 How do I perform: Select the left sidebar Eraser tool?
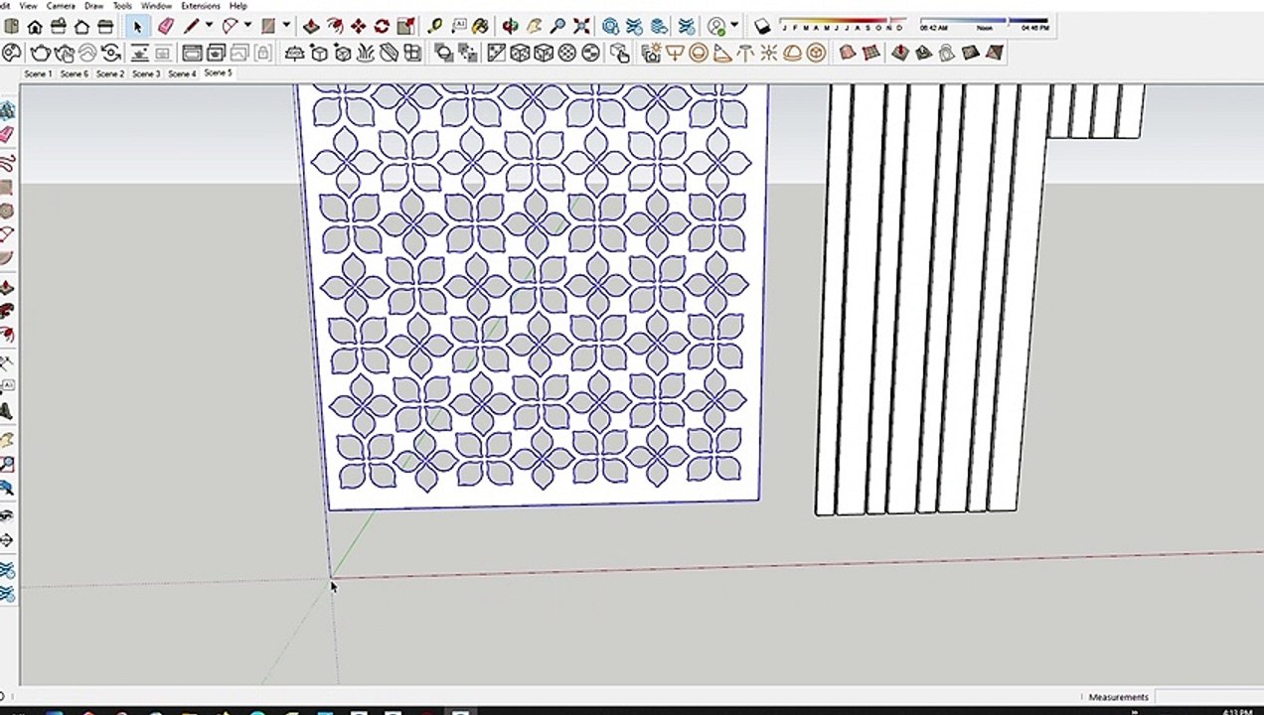click(6, 134)
